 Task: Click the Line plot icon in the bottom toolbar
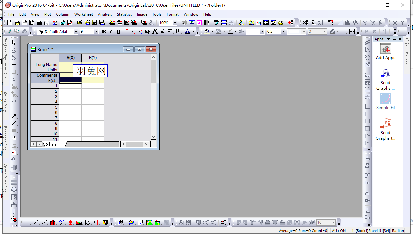tap(28, 222)
